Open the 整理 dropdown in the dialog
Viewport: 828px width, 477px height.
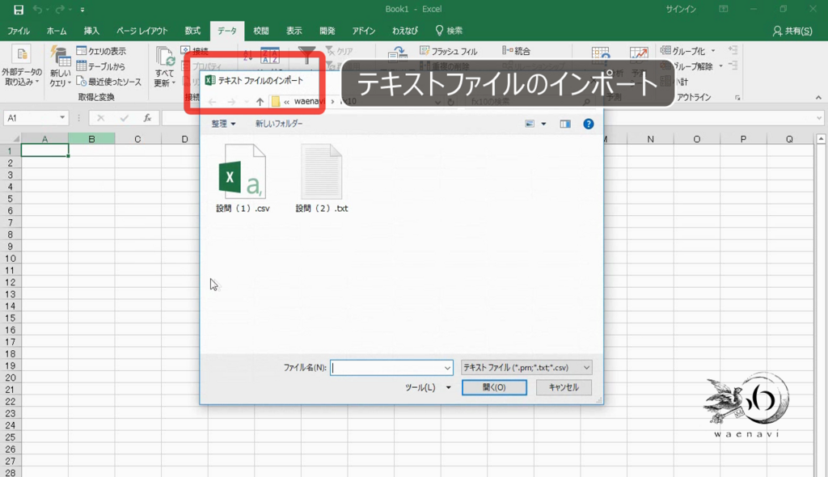pyautogui.click(x=223, y=124)
